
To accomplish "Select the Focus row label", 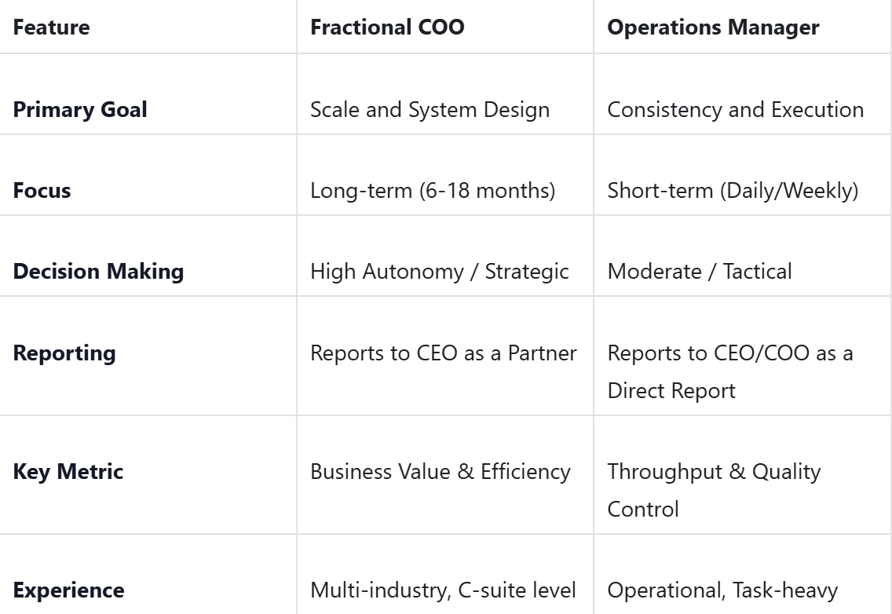I will [x=42, y=190].
